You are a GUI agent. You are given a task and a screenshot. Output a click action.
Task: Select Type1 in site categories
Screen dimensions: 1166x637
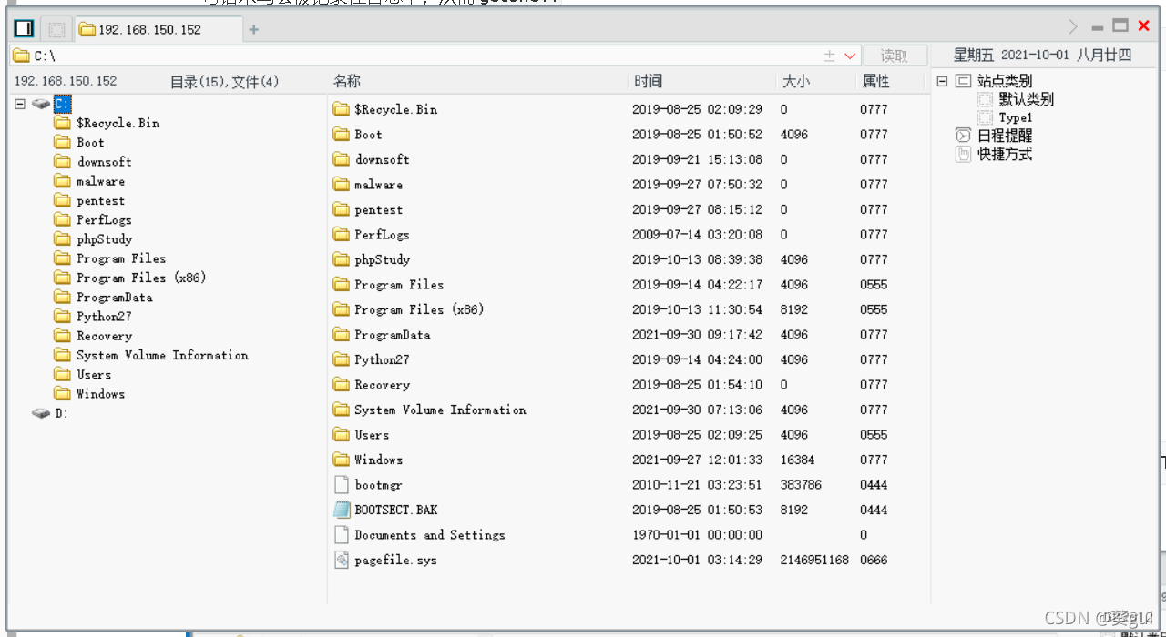pos(1016,117)
